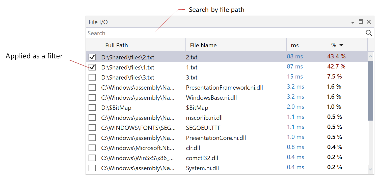Enable the filter checkbox for 3.txt

coord(92,77)
